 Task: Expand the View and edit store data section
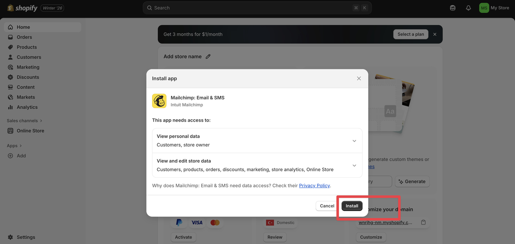click(x=354, y=165)
